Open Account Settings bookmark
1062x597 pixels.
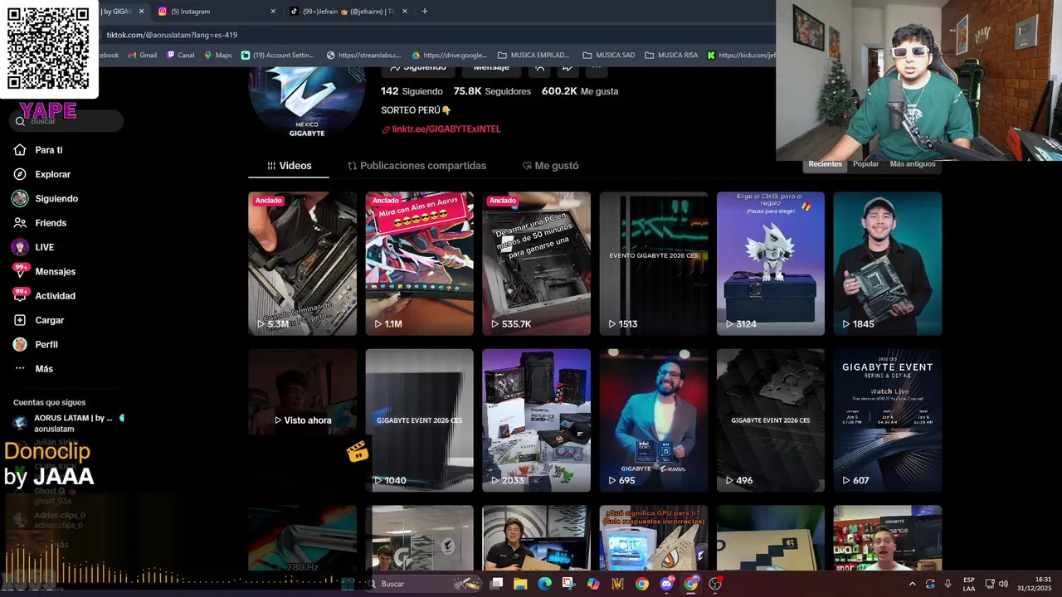pyautogui.click(x=277, y=56)
